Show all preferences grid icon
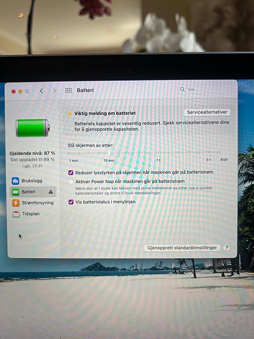 point(68,90)
